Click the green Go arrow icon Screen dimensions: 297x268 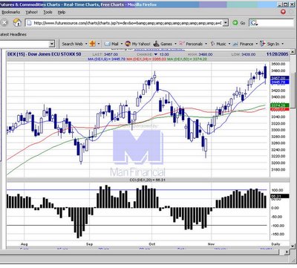coord(235,23)
